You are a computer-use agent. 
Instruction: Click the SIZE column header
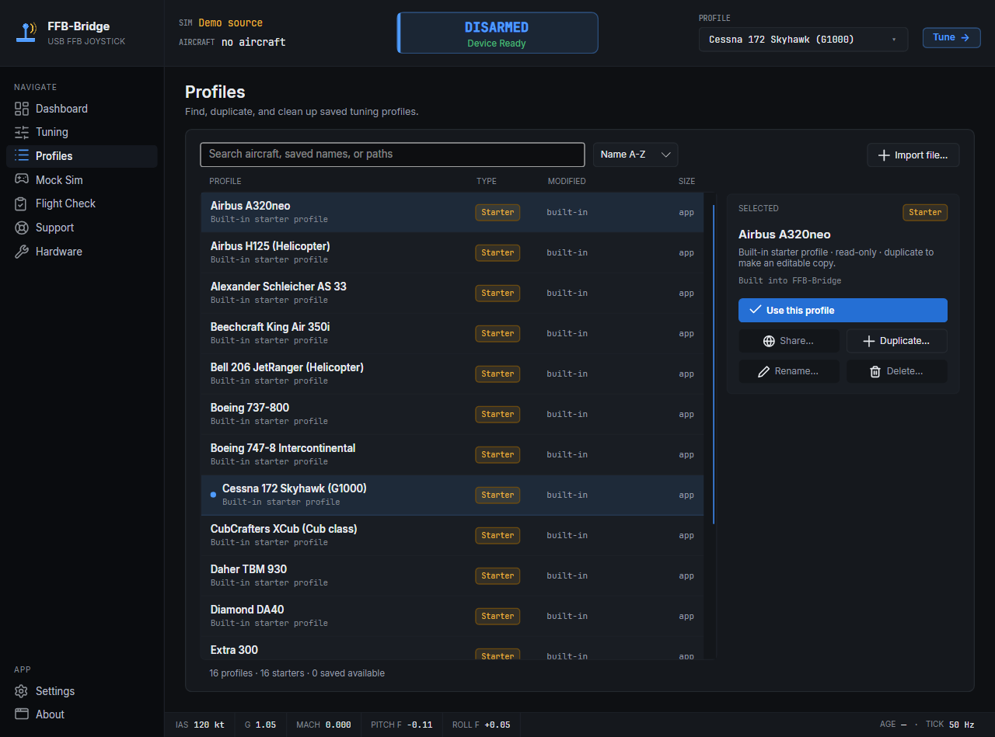[x=686, y=181]
